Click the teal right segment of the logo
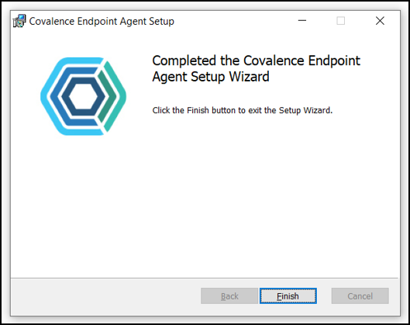 [116, 96]
